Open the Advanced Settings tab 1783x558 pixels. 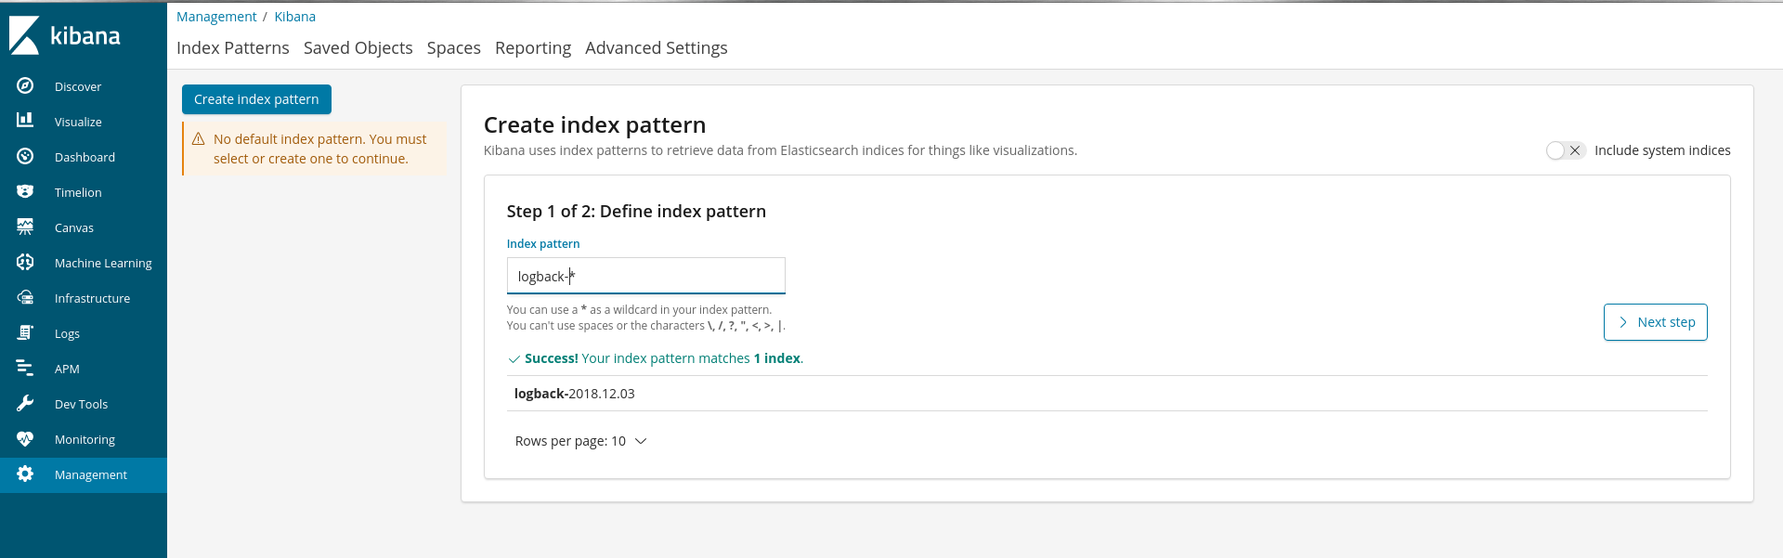click(656, 48)
